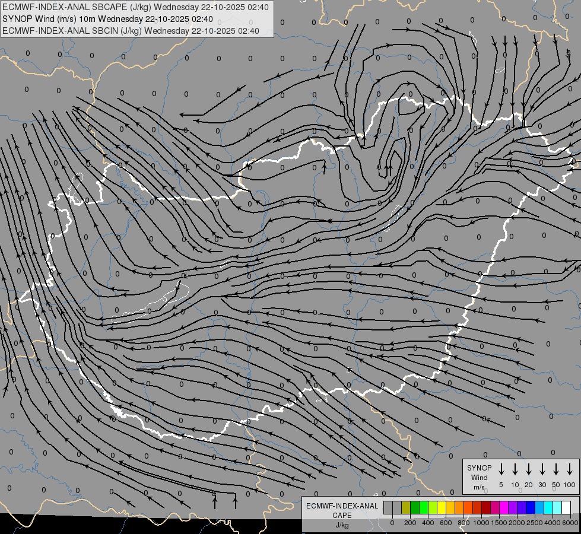Click the CAPE label in colour legend
Viewport: 581px width, 534px height.
click(x=342, y=515)
